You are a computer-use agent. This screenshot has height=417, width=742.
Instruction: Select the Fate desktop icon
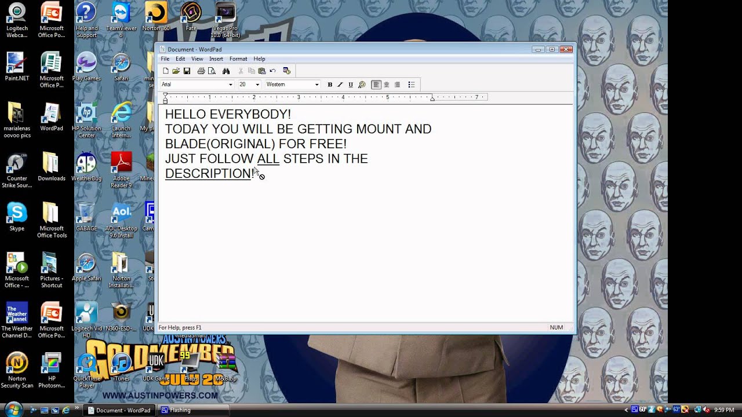click(x=191, y=17)
